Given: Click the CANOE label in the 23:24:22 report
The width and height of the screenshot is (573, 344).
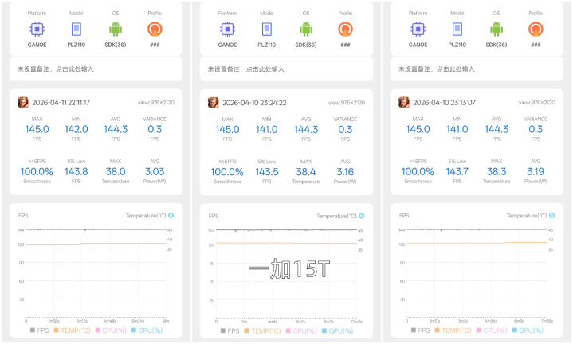Looking at the screenshot, I should tap(227, 45).
